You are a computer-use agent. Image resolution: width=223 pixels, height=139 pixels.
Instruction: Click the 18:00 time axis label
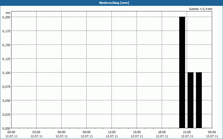click(162, 132)
